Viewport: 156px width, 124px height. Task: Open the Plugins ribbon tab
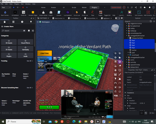point(94,7)
